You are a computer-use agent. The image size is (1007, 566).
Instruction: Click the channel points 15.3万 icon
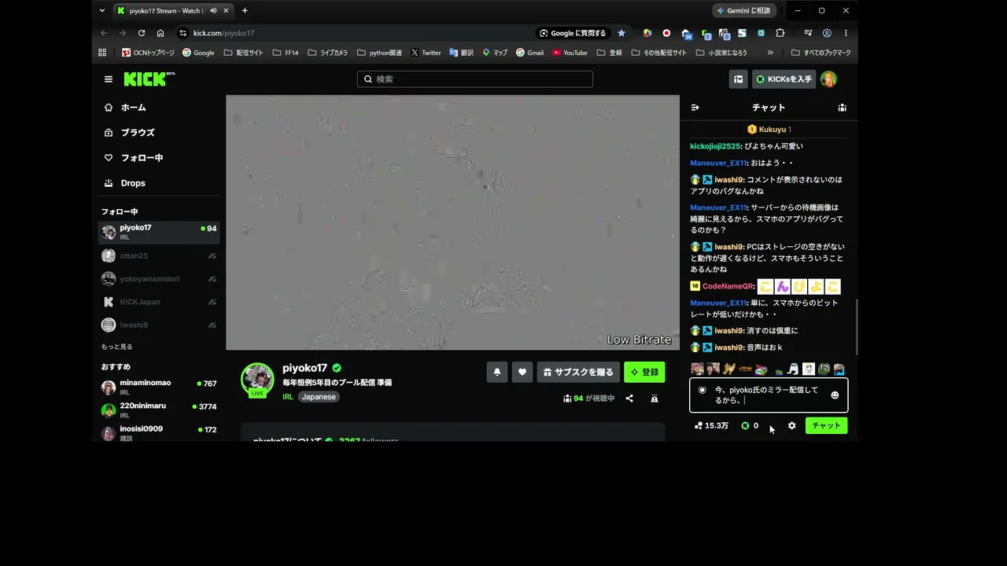pyautogui.click(x=711, y=426)
